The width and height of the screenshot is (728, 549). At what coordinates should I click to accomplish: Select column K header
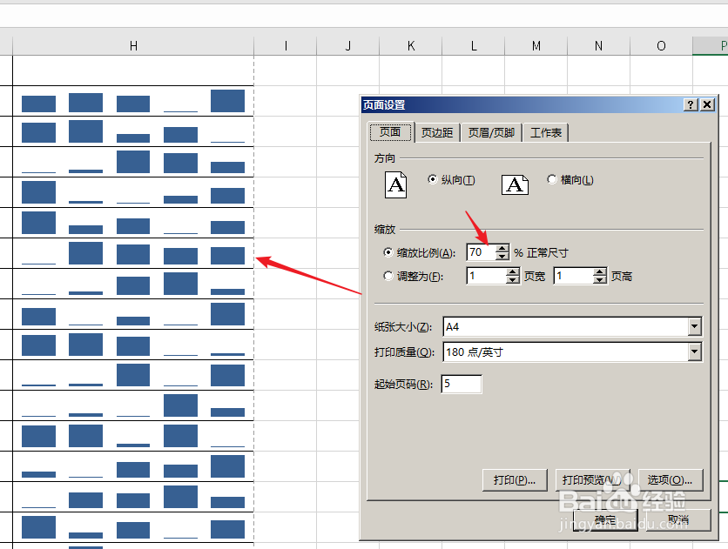(411, 46)
